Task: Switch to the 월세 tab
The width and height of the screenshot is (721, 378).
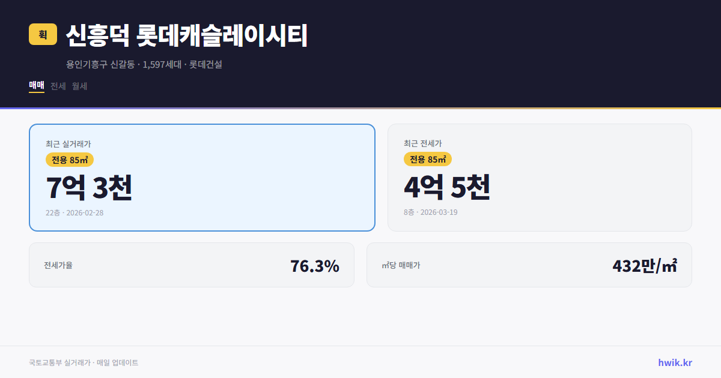Action: pyautogui.click(x=79, y=86)
